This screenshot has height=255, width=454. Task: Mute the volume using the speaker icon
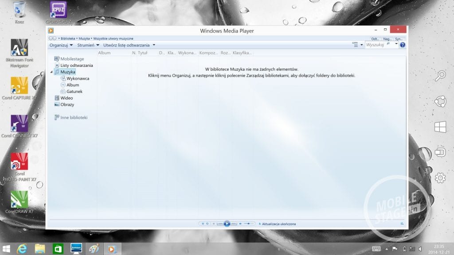coord(241,224)
